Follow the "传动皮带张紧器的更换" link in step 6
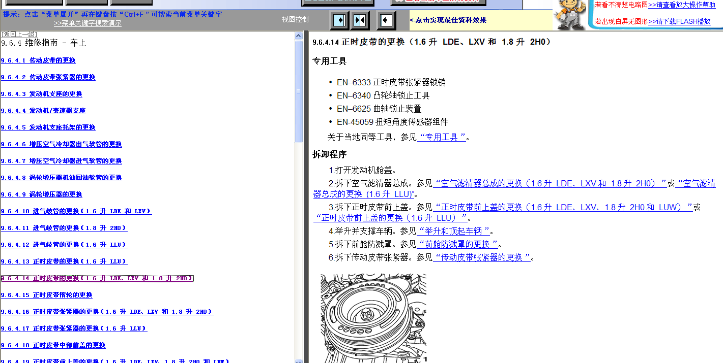 tap(482, 257)
